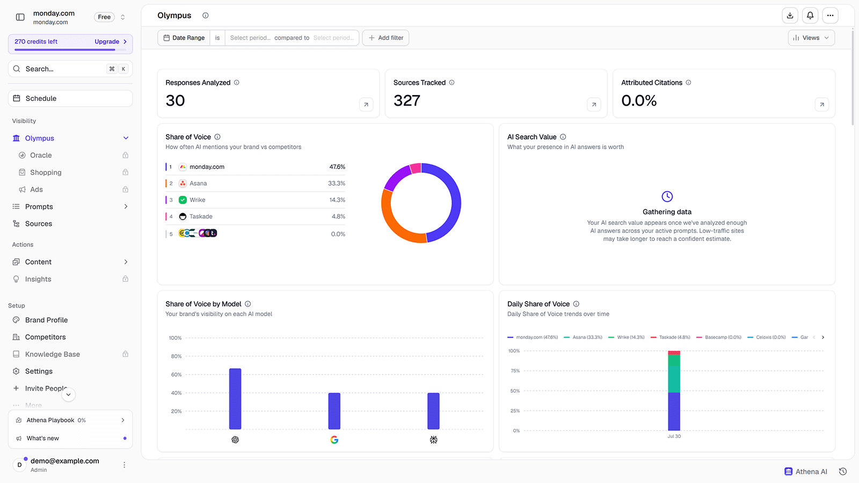
Task: Click the Share of Voice by Model info icon
Action: coord(248,304)
